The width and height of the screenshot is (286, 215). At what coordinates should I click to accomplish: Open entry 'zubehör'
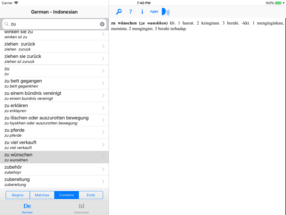(54, 169)
